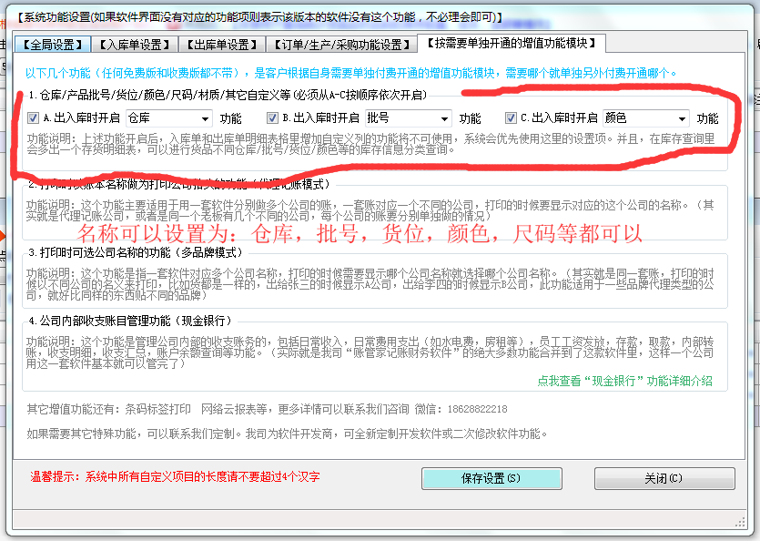The height and width of the screenshot is (541, 760).
Task: Open the 批号 dropdown list
Action: [444, 118]
